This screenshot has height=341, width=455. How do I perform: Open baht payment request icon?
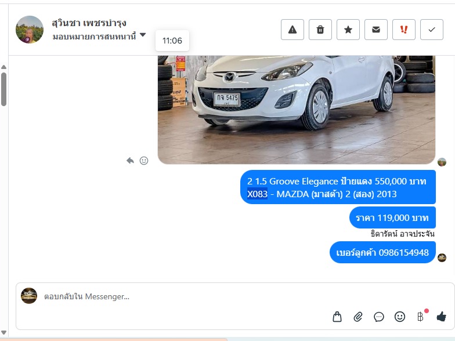coord(420,317)
